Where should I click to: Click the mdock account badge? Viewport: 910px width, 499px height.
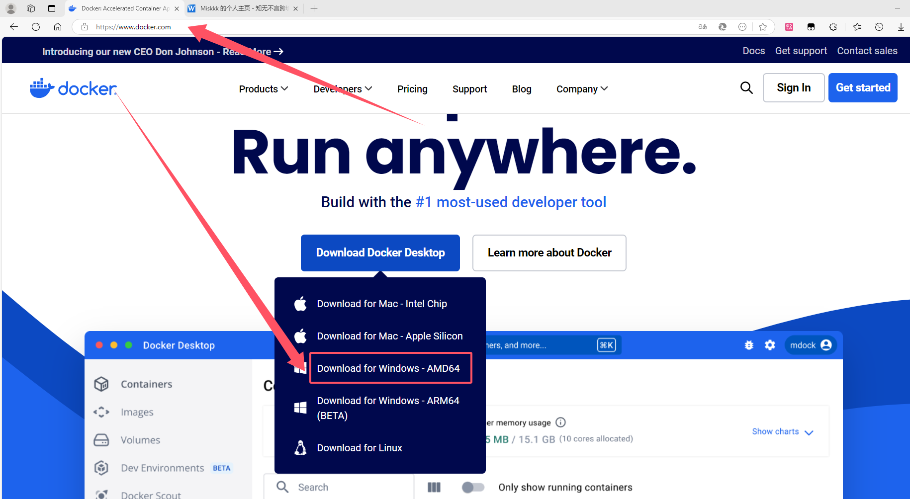click(x=811, y=345)
